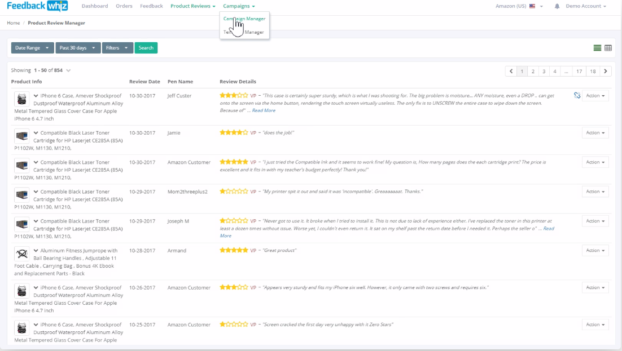Select Campaign Manager from the dropdown
Viewport: 622px width, 351px height.
[x=244, y=19]
